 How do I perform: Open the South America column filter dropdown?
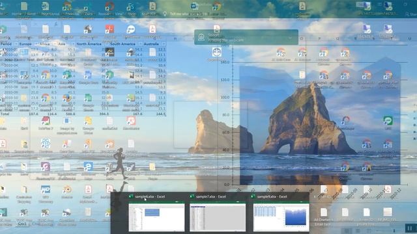[x=140, y=44]
